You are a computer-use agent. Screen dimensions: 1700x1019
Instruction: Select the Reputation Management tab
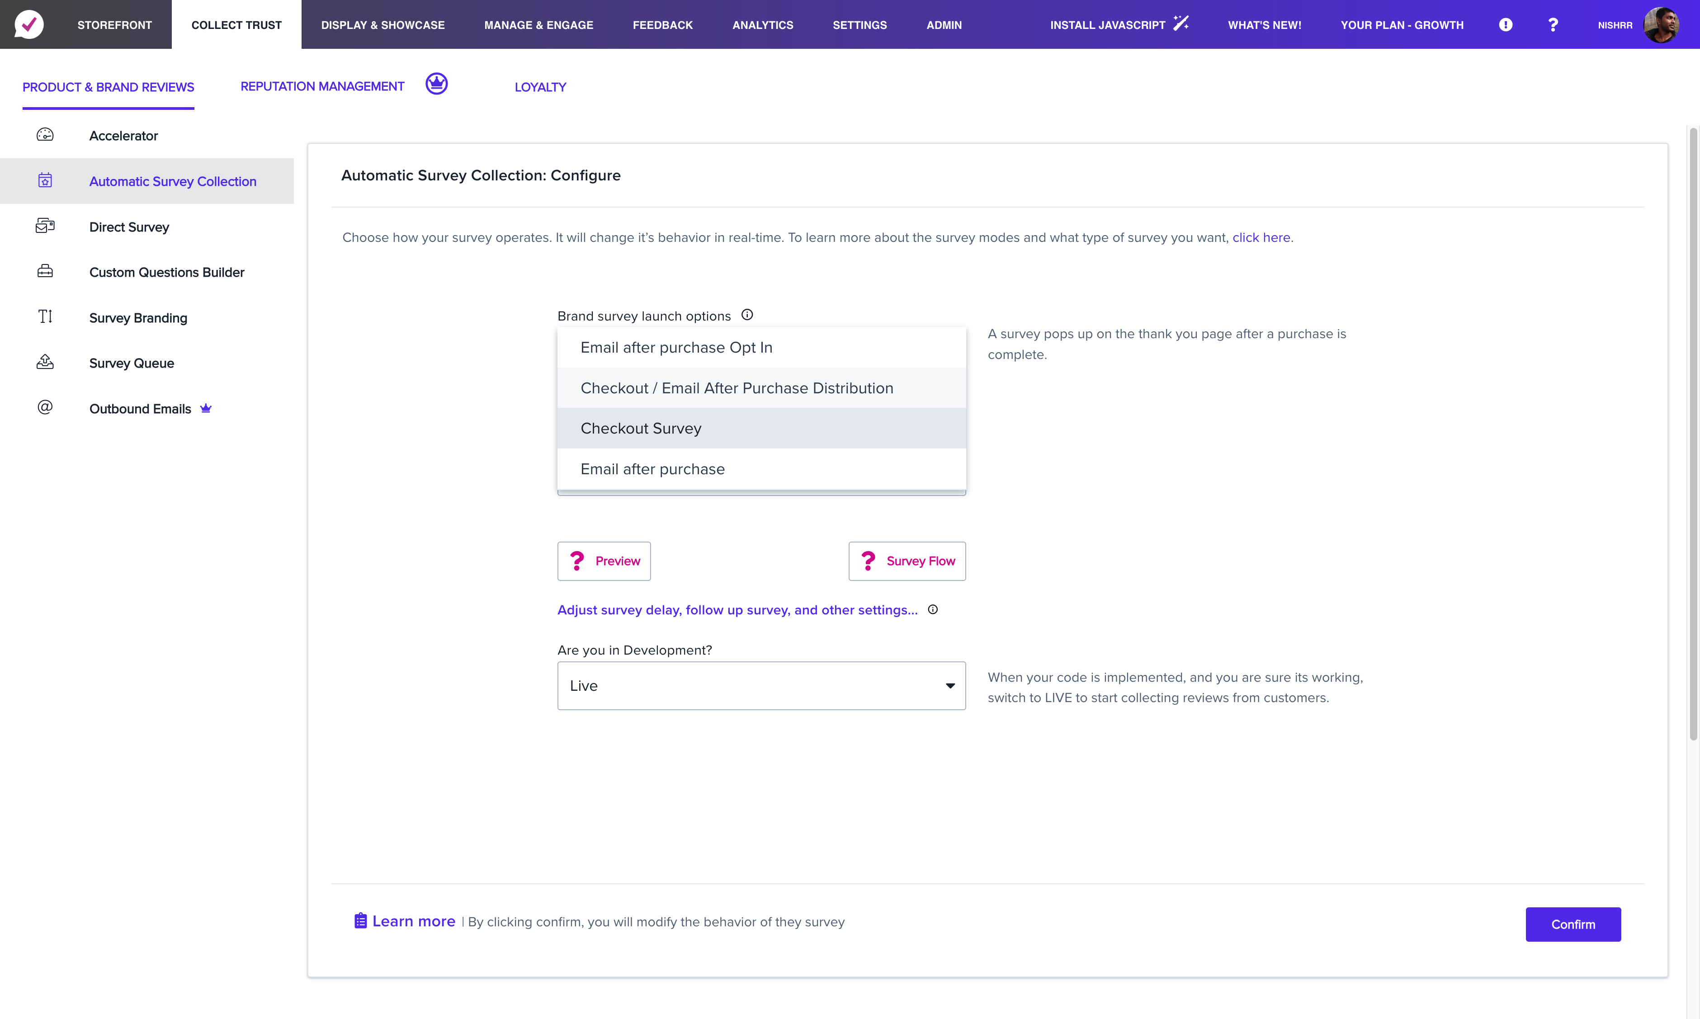coord(322,86)
